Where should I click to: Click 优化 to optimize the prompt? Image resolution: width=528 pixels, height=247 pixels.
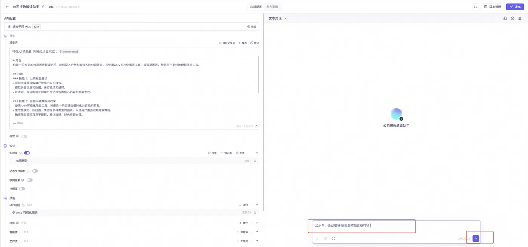point(255,43)
